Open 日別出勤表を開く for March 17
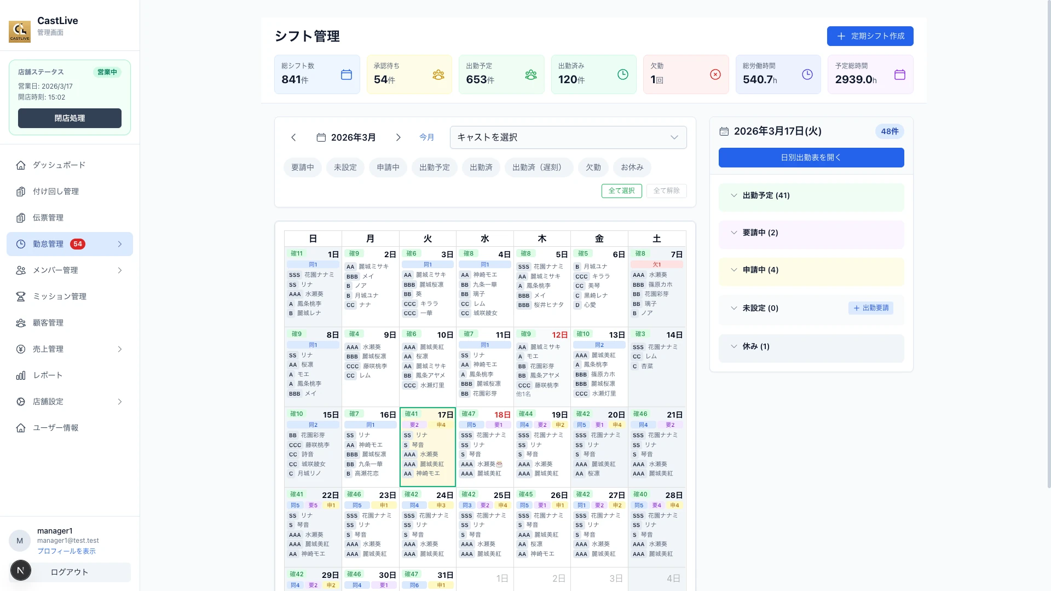 [x=811, y=158]
